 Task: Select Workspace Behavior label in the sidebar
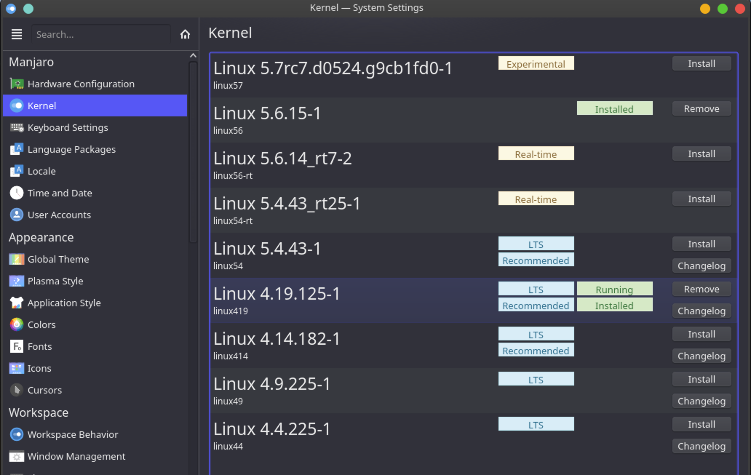[73, 435]
